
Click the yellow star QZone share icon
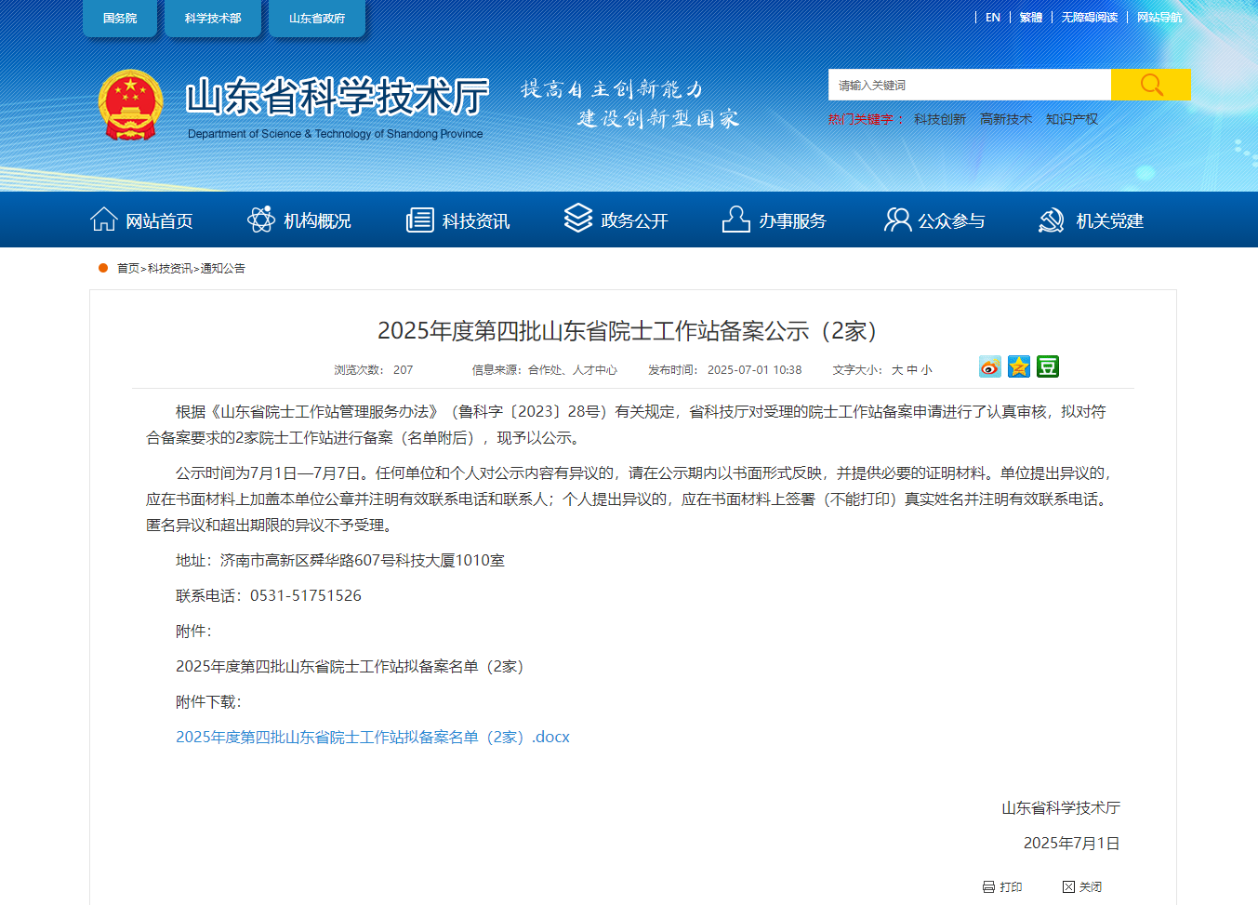[x=1019, y=366]
